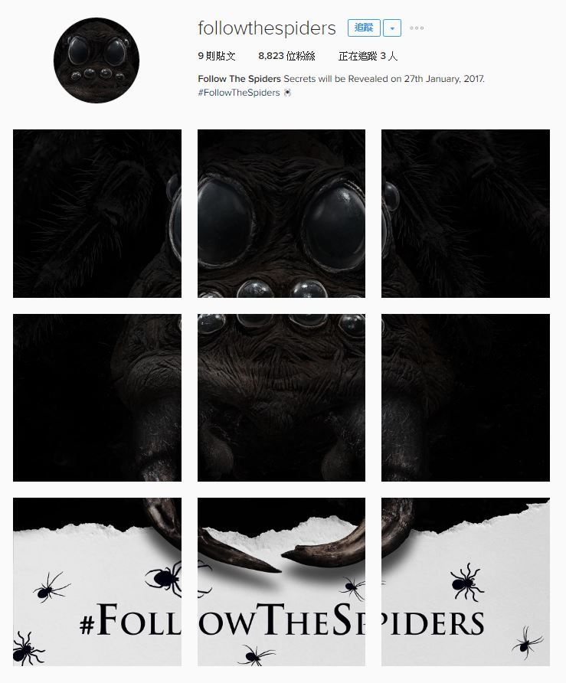Open the bottom-left post reading #FOLL
The height and width of the screenshot is (683, 566).
(x=97, y=582)
